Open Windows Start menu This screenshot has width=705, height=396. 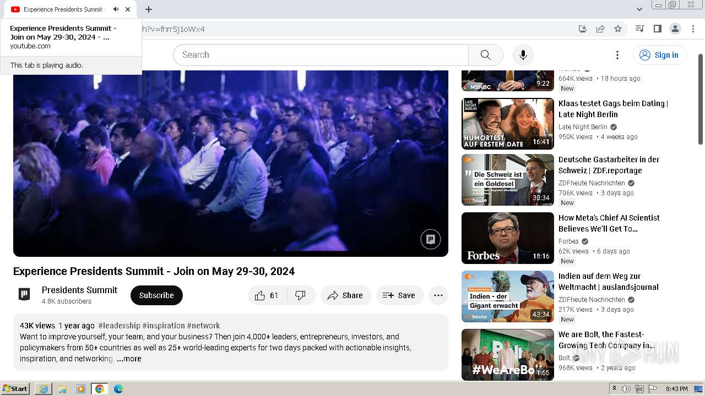pos(15,389)
